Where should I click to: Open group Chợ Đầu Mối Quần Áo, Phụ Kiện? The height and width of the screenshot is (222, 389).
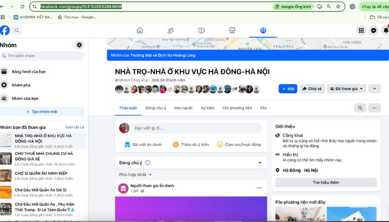pos(43,209)
